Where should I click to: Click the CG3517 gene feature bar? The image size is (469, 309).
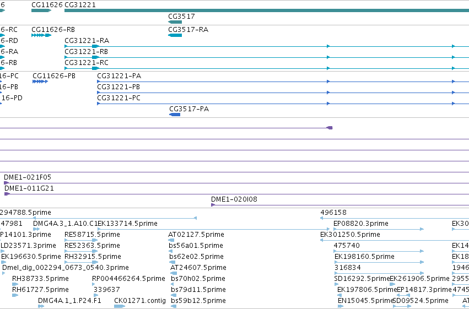click(x=175, y=22)
